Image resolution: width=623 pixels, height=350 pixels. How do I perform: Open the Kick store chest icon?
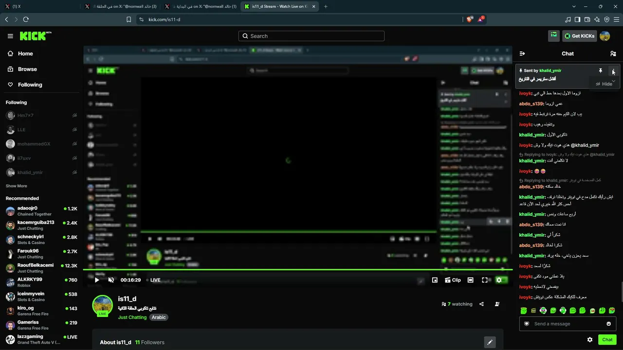554,35
